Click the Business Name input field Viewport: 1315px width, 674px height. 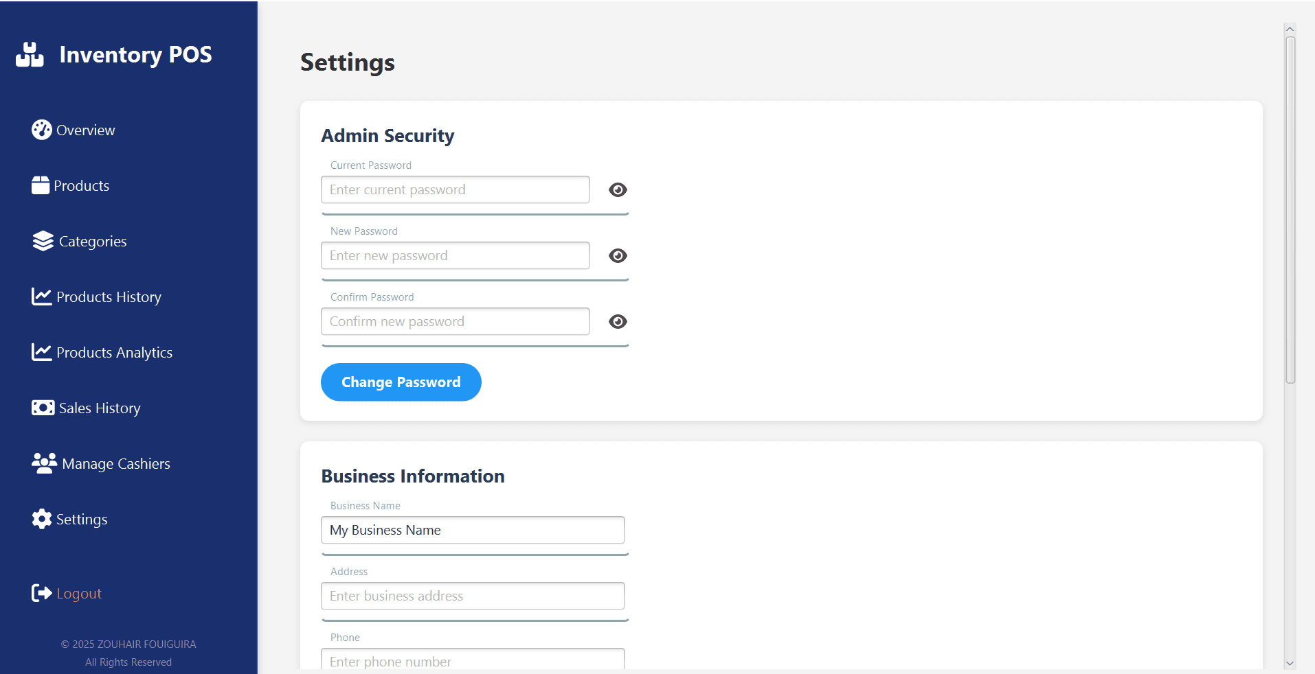pos(472,531)
